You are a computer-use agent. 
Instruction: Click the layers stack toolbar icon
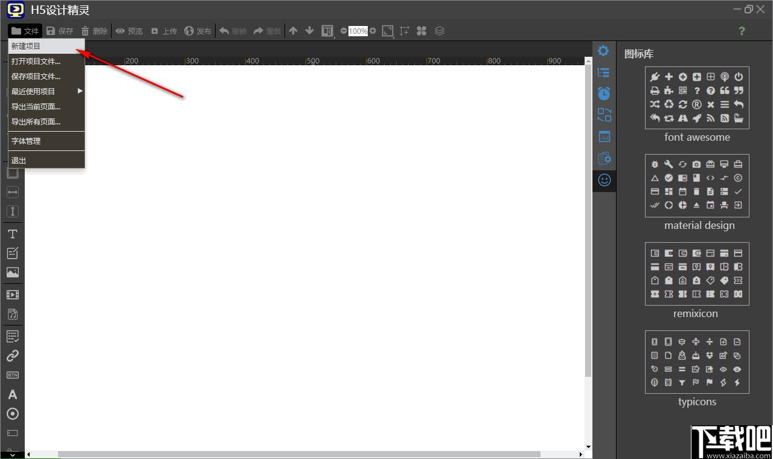tap(440, 31)
